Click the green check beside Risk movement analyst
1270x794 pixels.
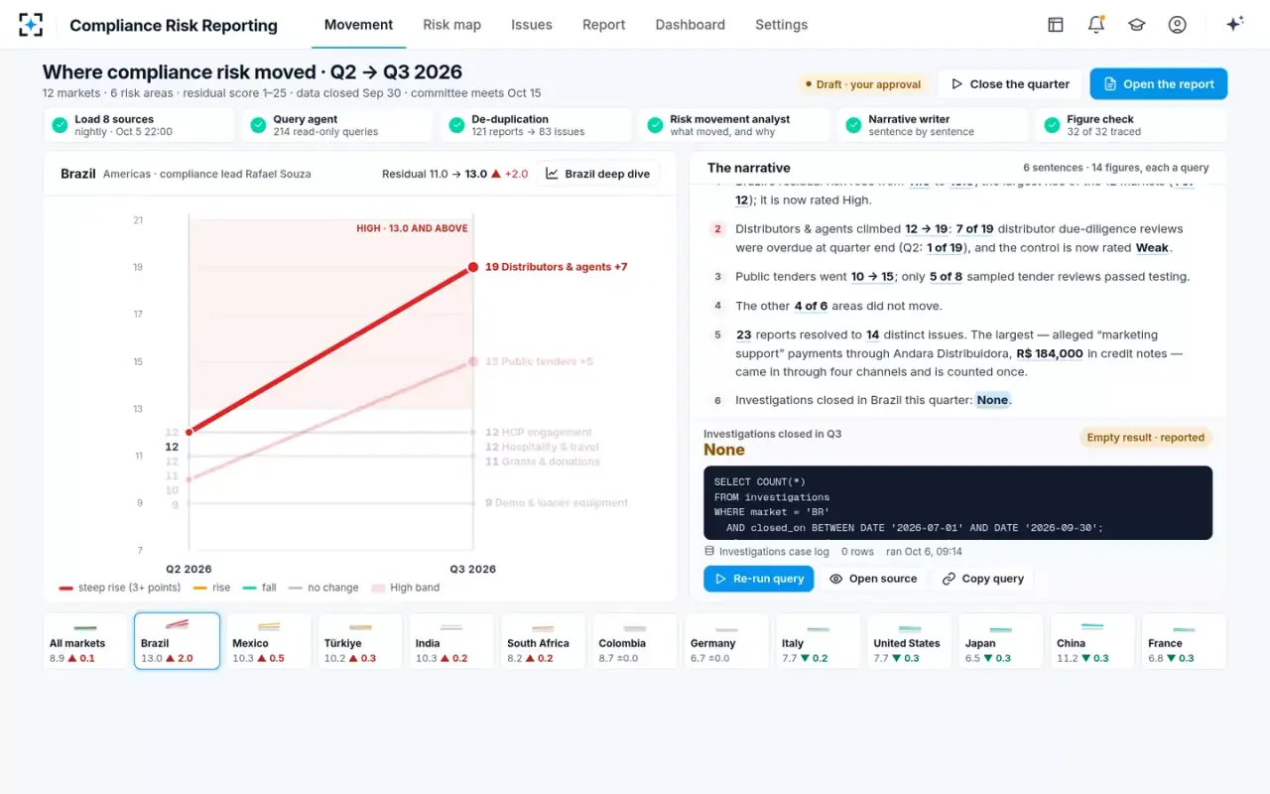pos(655,125)
